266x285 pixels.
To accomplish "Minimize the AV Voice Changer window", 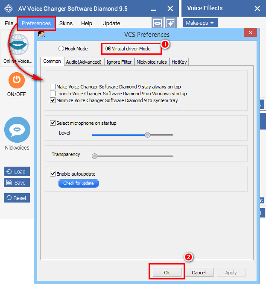I will pos(154,10).
